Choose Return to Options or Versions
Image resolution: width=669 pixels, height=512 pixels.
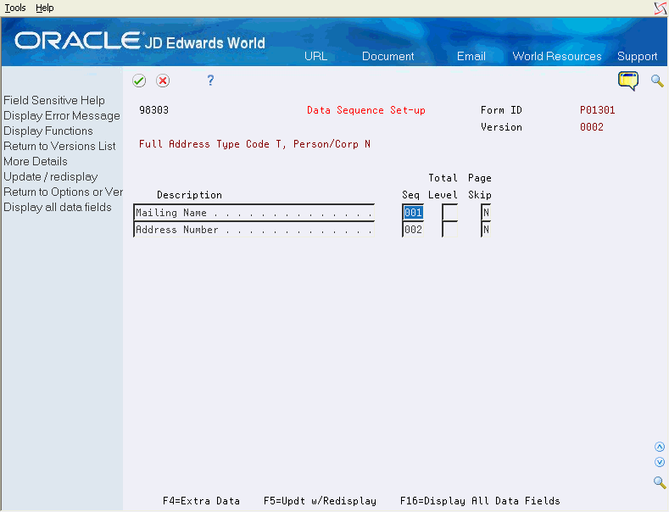[x=63, y=192]
